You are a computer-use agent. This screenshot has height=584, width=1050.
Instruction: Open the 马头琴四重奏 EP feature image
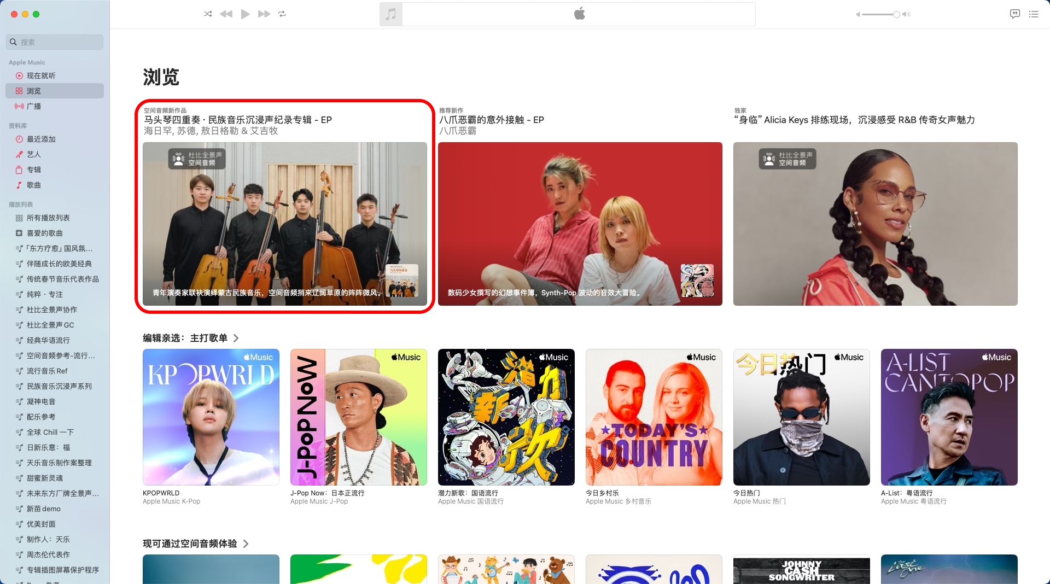pyautogui.click(x=285, y=224)
